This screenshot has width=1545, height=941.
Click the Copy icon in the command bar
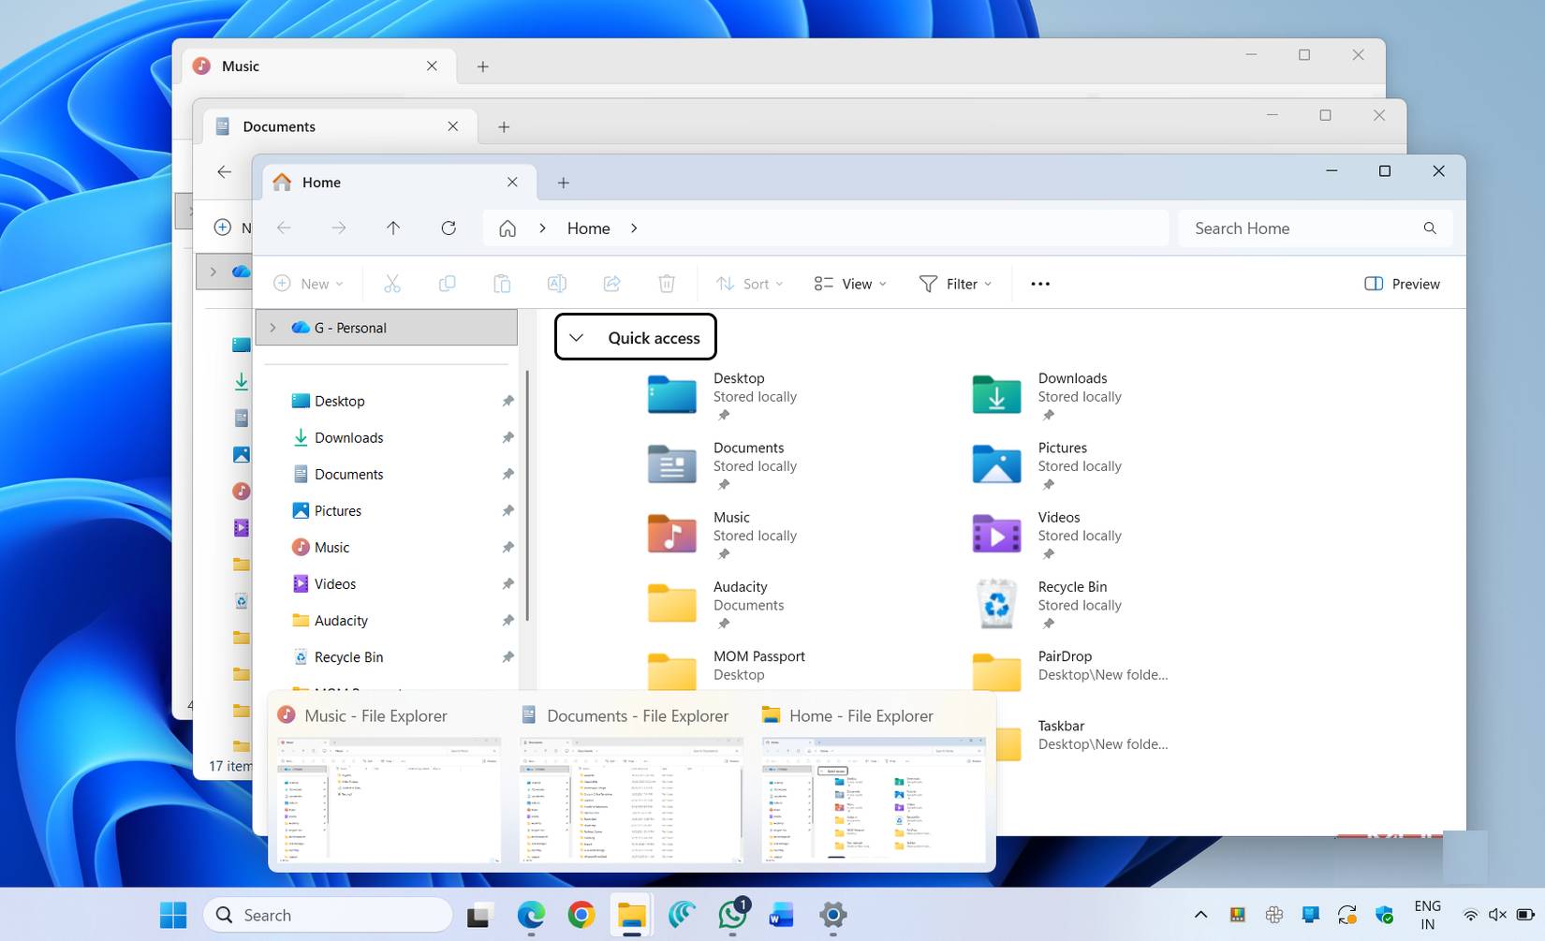447,283
